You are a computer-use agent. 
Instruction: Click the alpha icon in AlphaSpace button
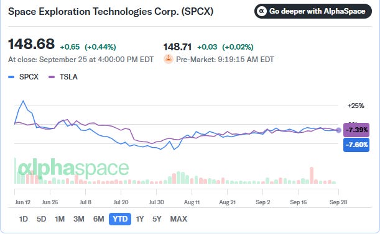pos(262,11)
